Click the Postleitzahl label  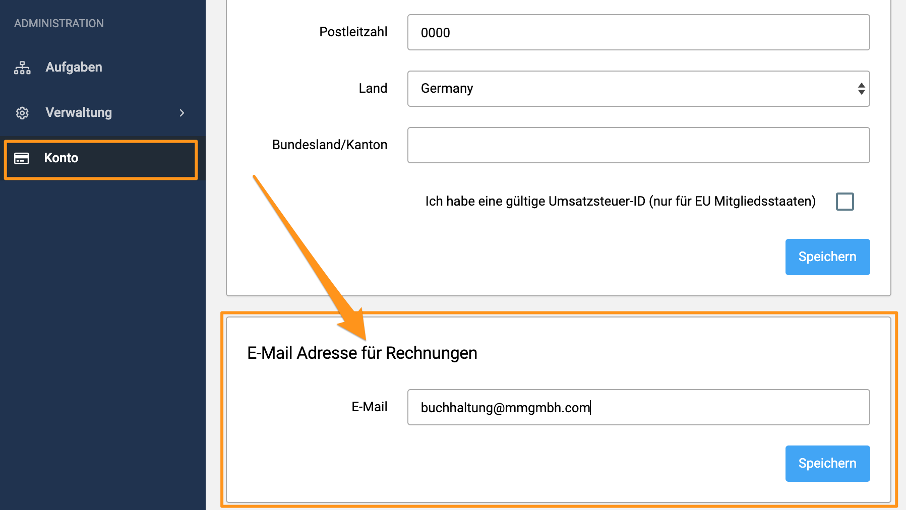353,32
